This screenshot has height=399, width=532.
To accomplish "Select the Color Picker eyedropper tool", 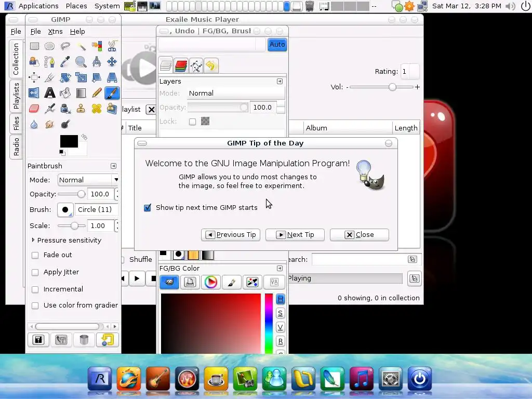I will pyautogui.click(x=65, y=61).
